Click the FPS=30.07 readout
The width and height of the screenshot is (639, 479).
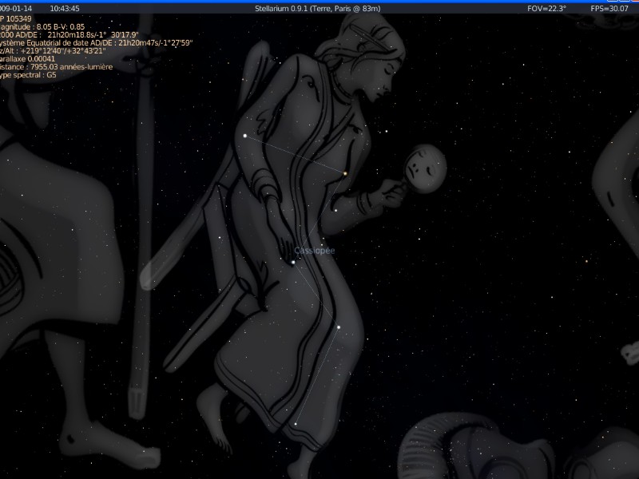point(609,9)
